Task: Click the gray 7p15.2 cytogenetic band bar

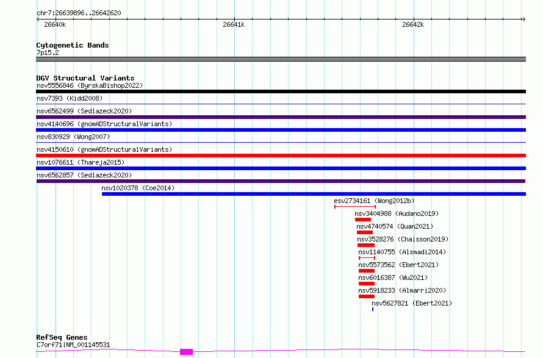Action: coord(281,59)
